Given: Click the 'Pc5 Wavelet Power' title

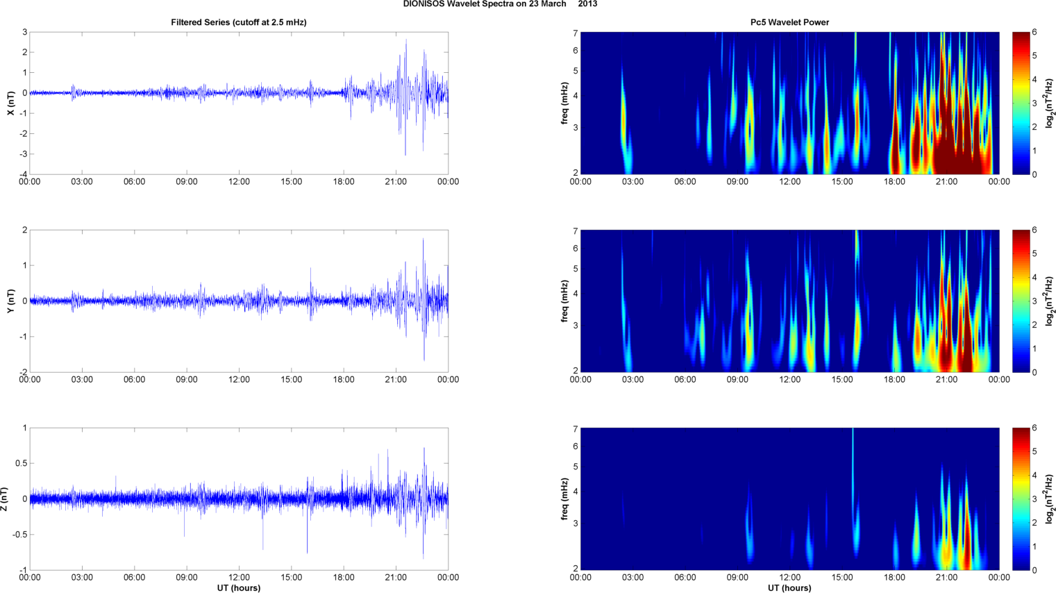Looking at the screenshot, I should (789, 22).
